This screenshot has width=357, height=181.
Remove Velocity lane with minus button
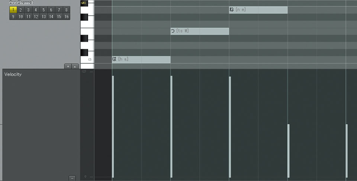point(72,178)
